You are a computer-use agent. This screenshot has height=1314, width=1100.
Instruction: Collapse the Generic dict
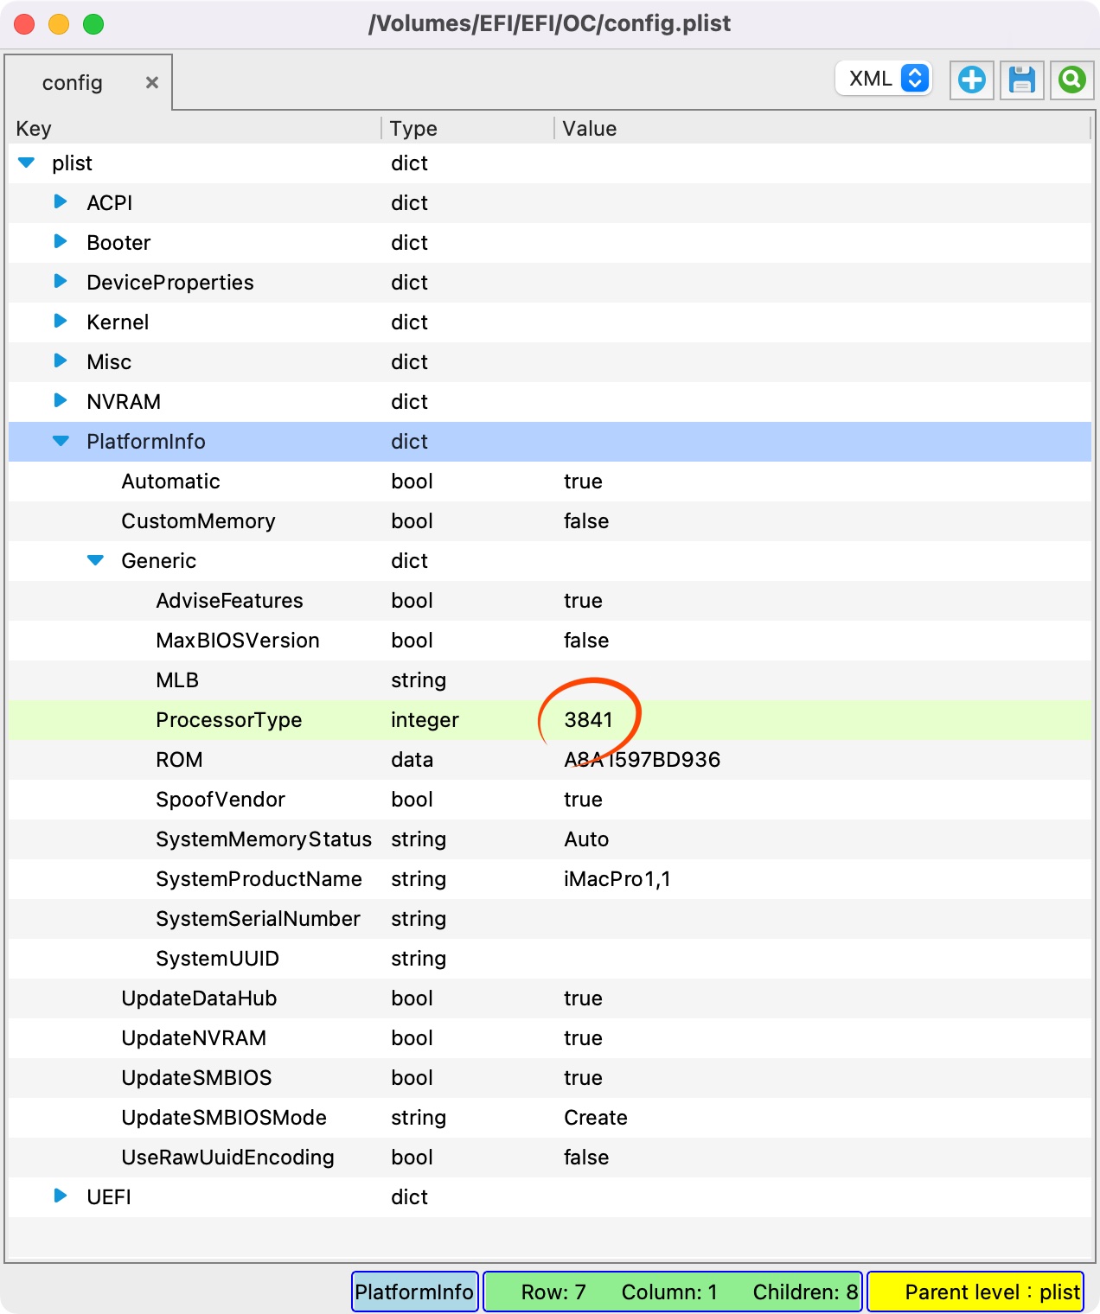96,560
